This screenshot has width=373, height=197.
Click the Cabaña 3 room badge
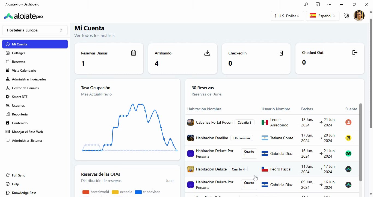(244, 122)
